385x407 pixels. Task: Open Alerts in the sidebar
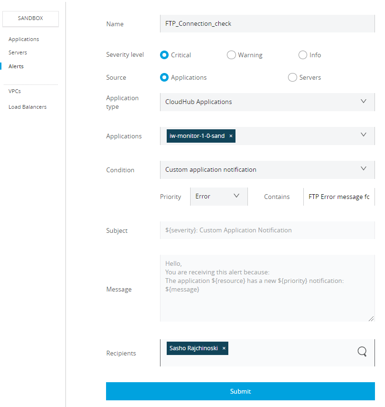[16, 66]
